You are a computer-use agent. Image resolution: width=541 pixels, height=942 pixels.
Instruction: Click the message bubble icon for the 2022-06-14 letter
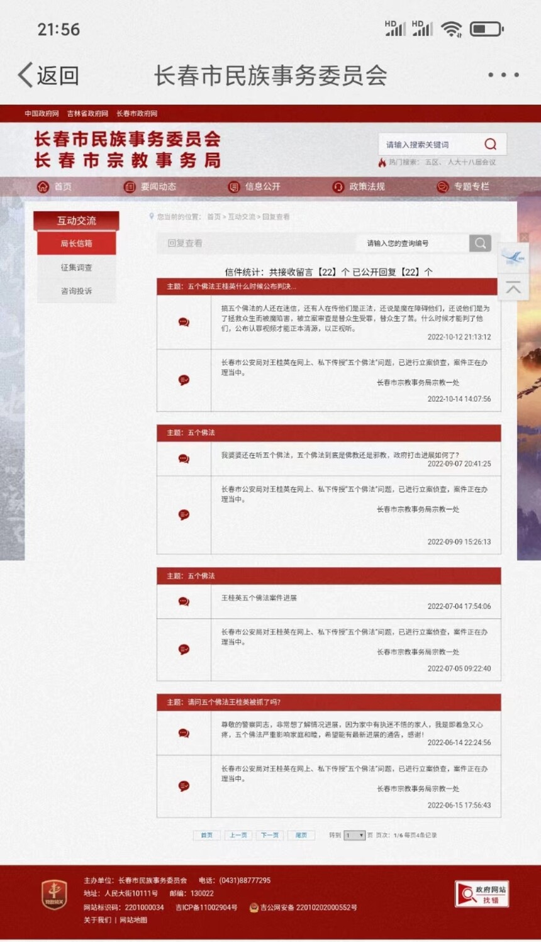coord(184,733)
